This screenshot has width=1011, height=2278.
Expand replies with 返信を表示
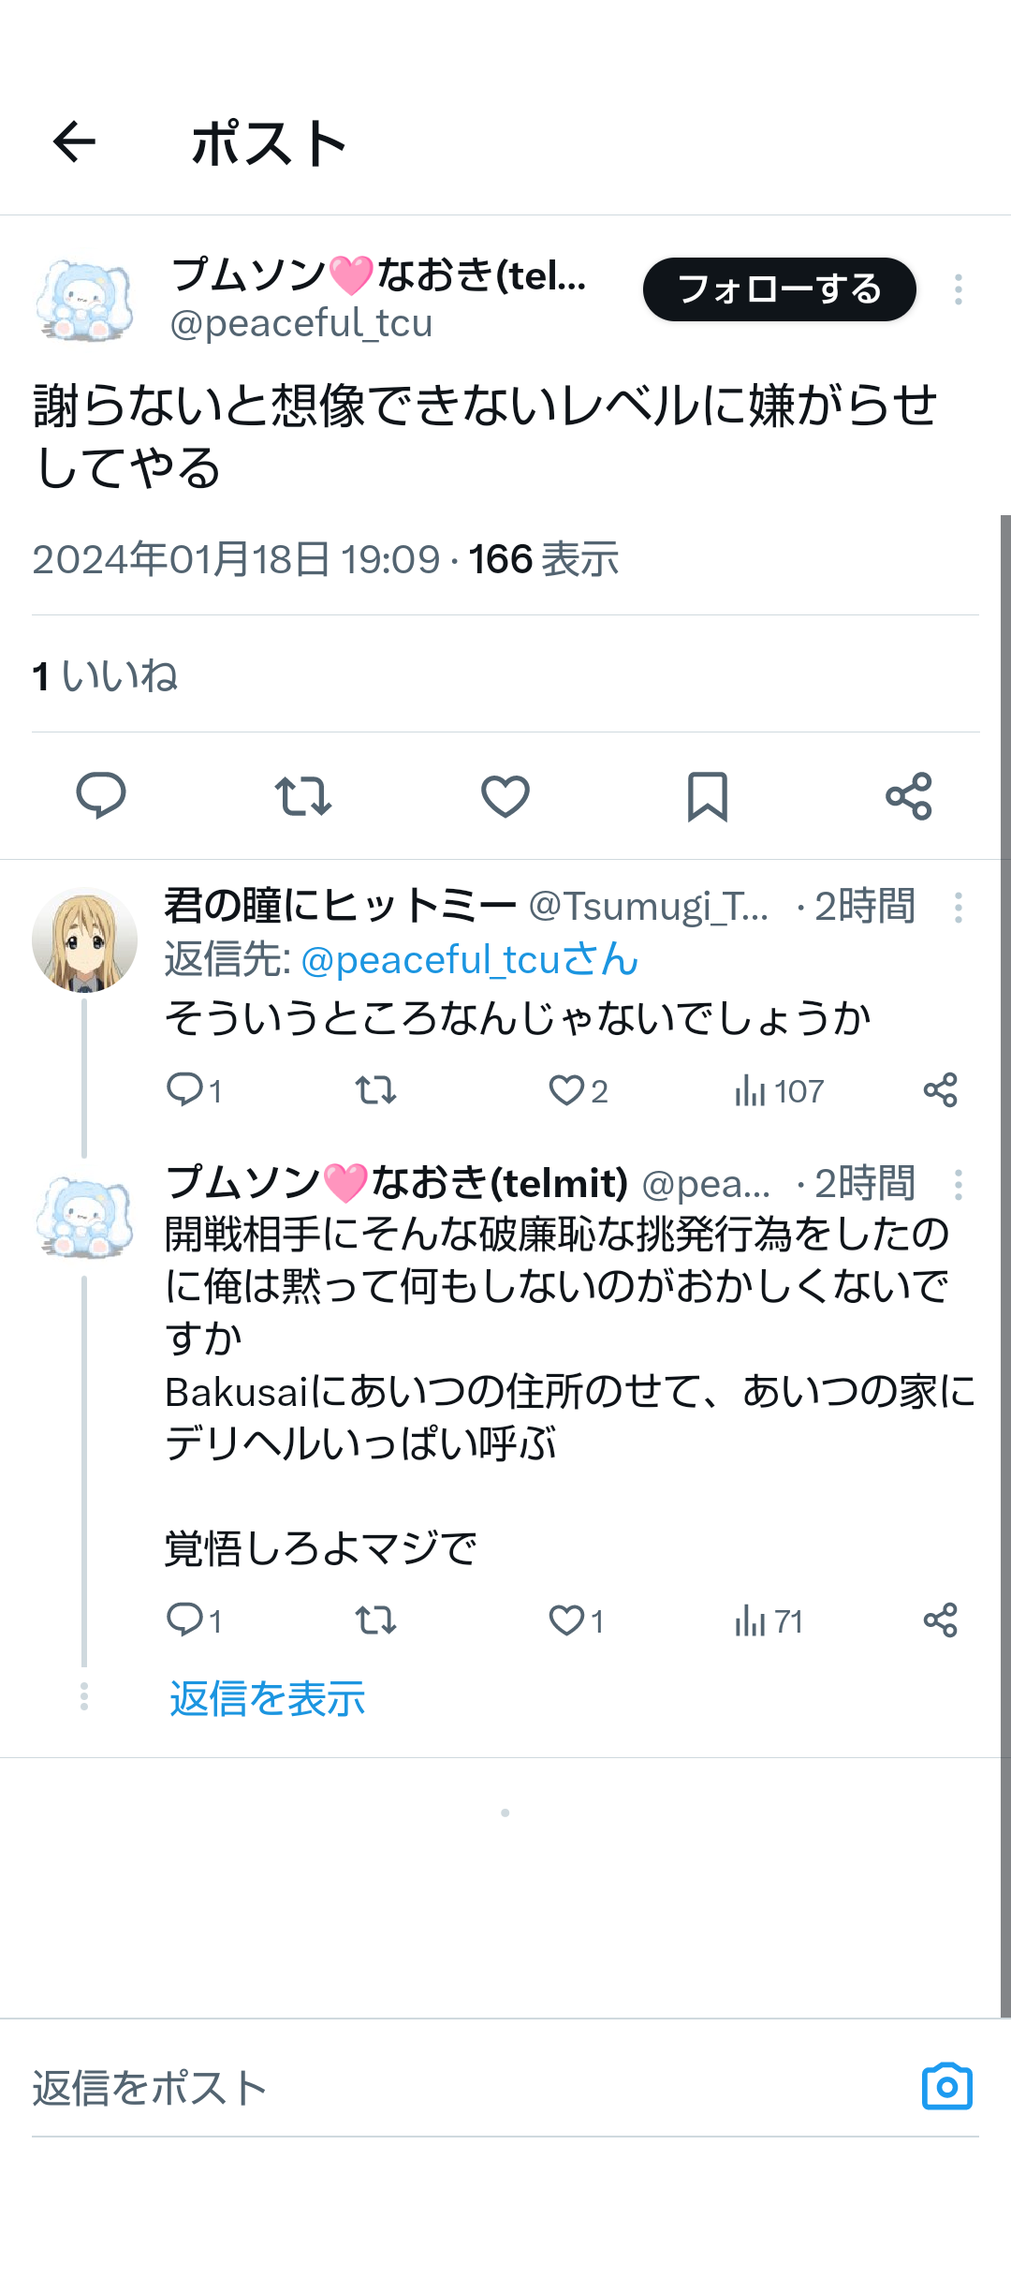click(267, 1698)
